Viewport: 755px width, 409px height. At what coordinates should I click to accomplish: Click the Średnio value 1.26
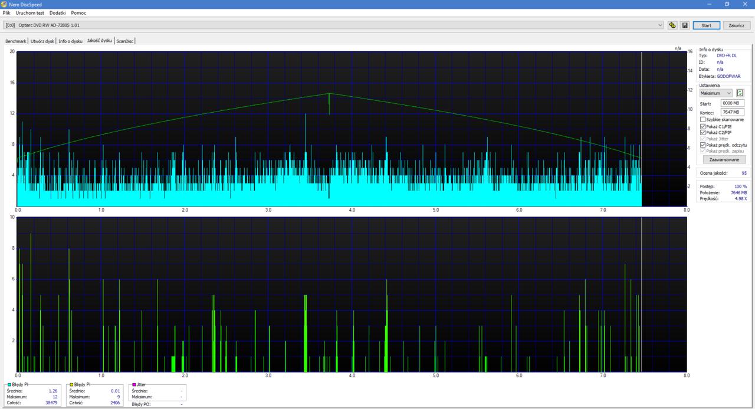point(54,391)
